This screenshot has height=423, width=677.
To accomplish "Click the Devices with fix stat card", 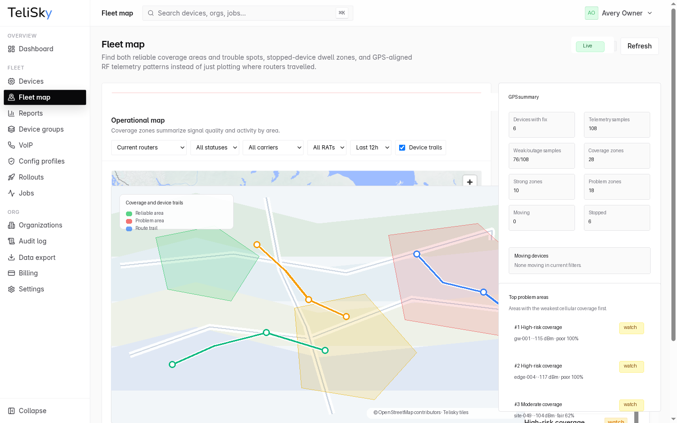I will (542, 125).
